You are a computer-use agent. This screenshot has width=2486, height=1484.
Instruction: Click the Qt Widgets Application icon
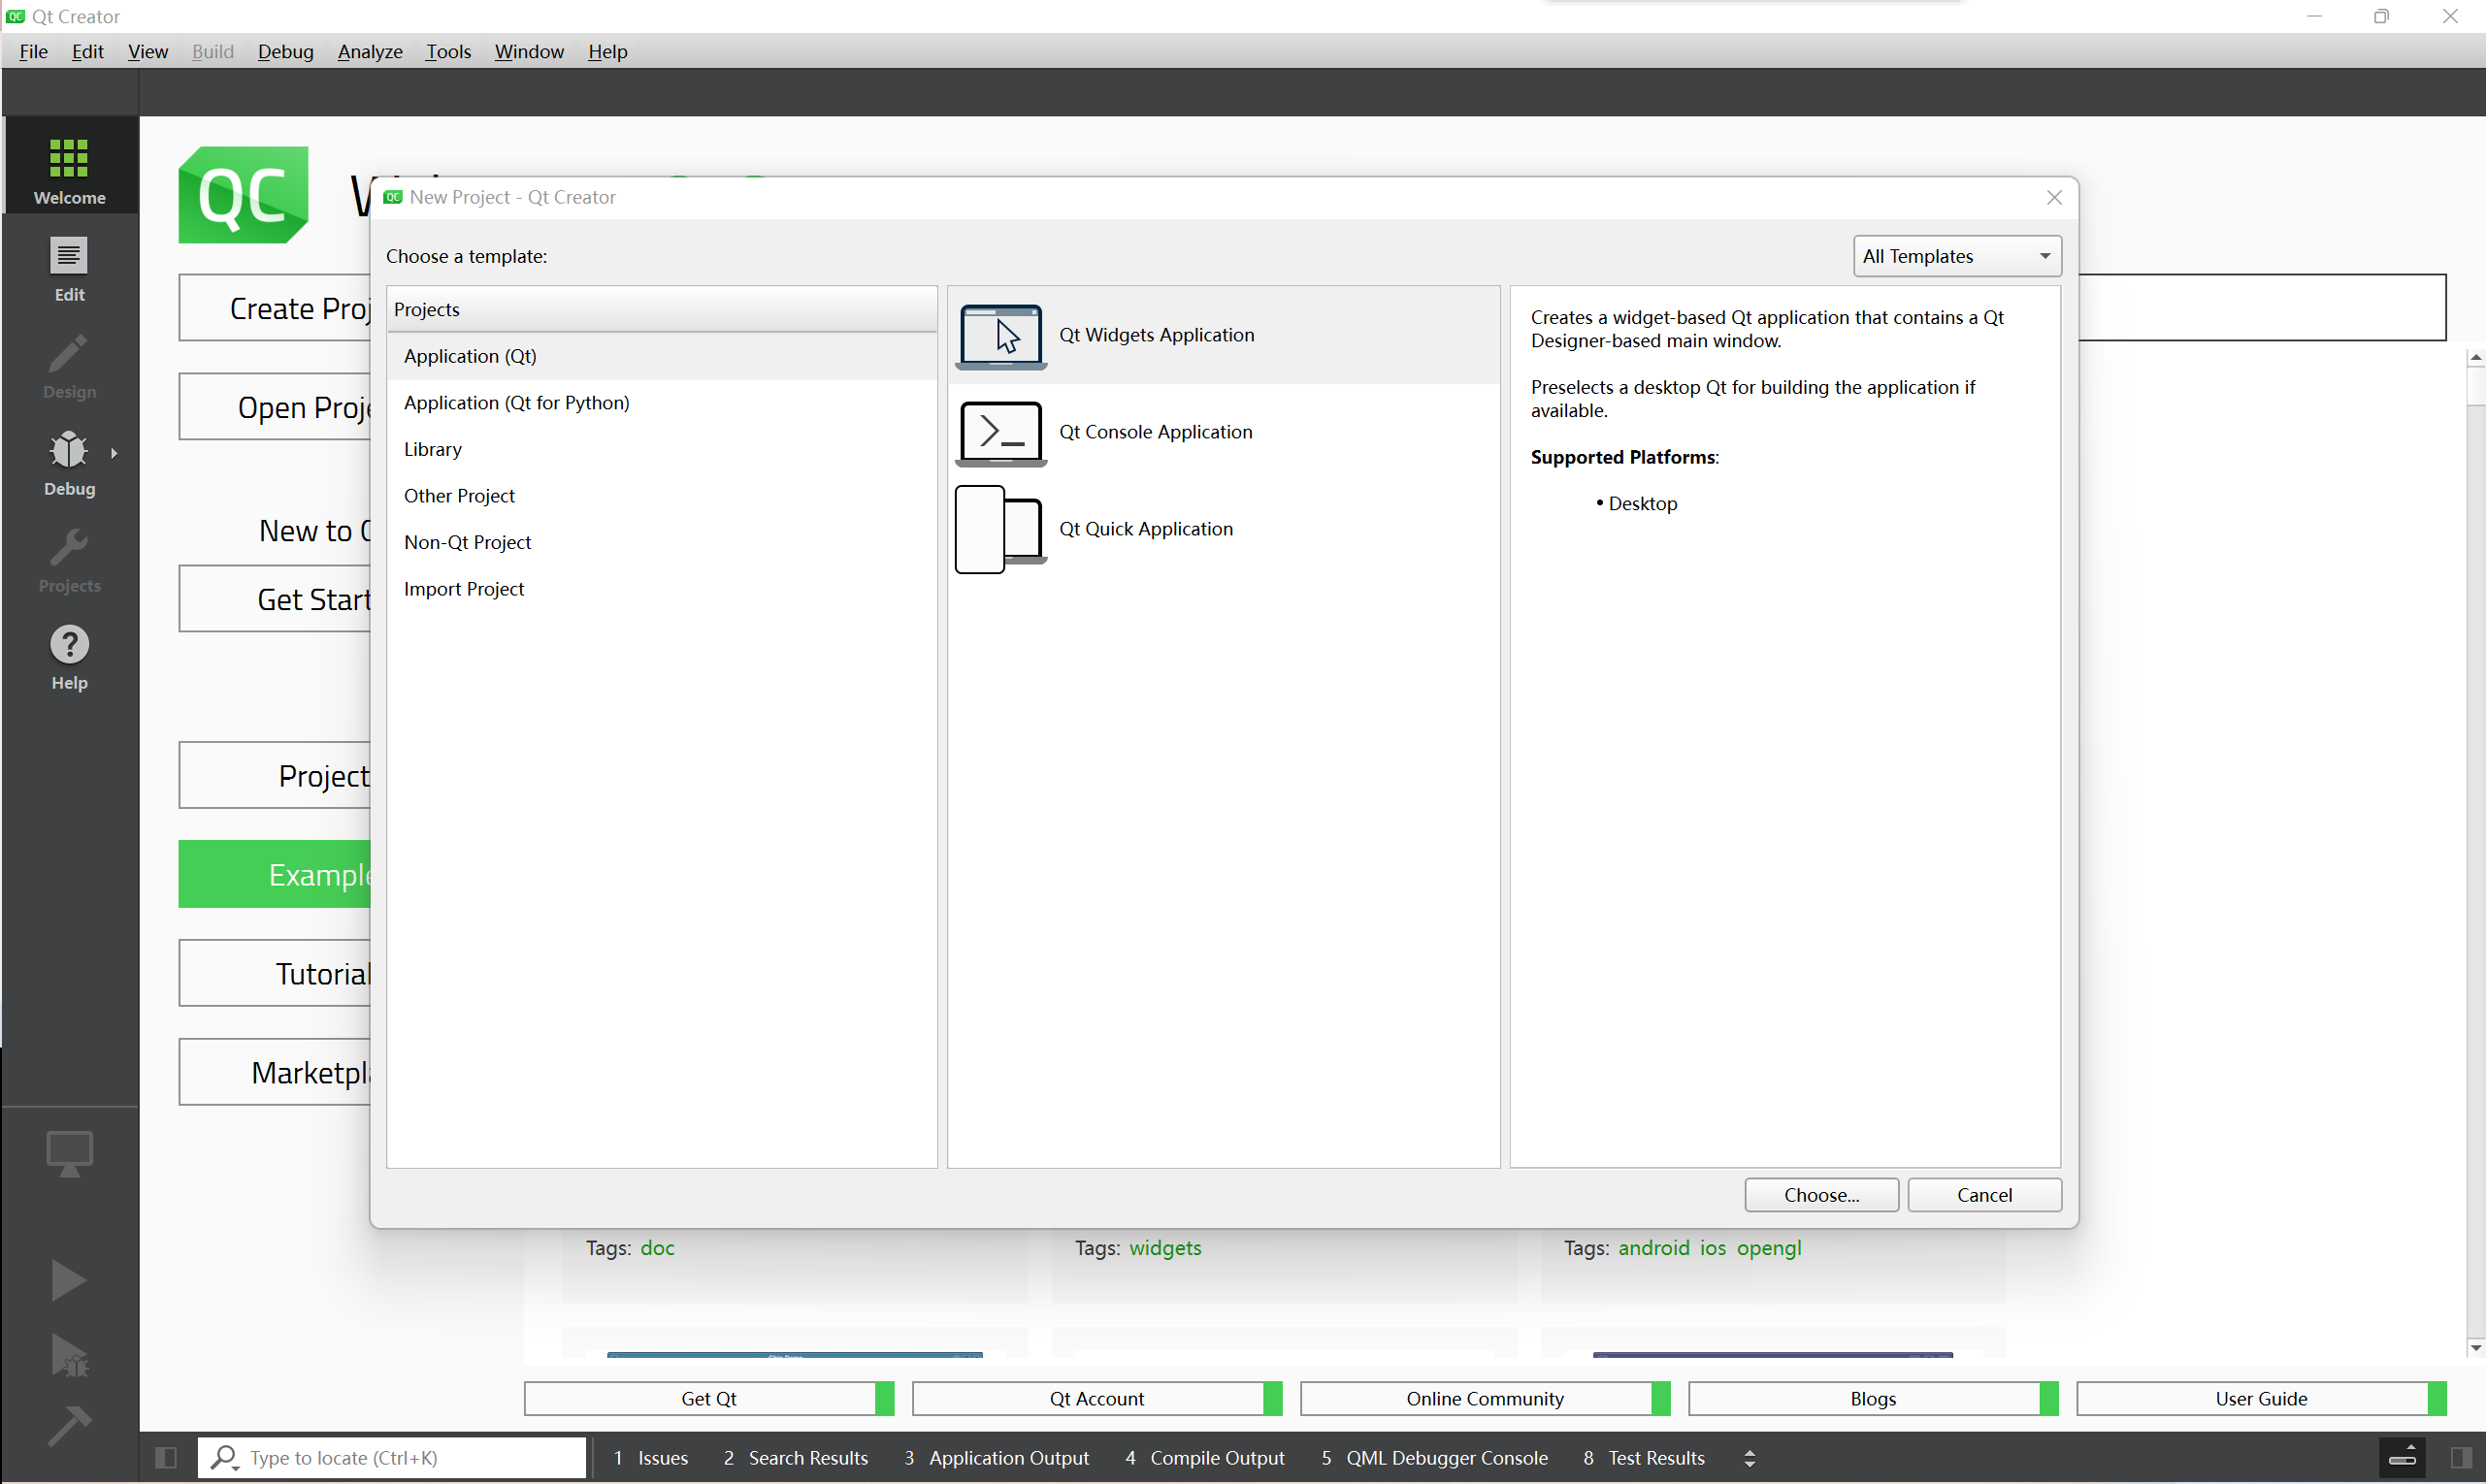(x=1000, y=336)
